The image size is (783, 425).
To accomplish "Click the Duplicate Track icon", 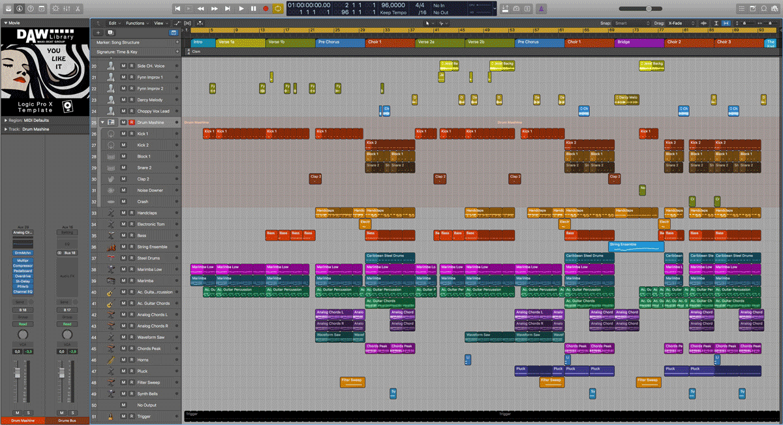I will [x=110, y=32].
